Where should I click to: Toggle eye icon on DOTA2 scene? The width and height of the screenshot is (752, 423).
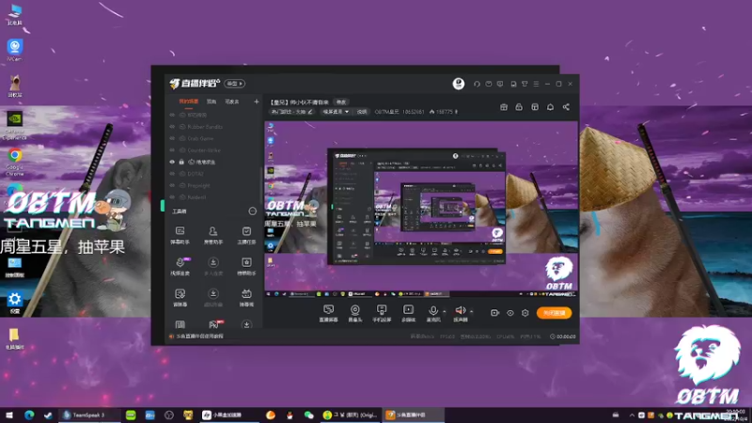[172, 174]
